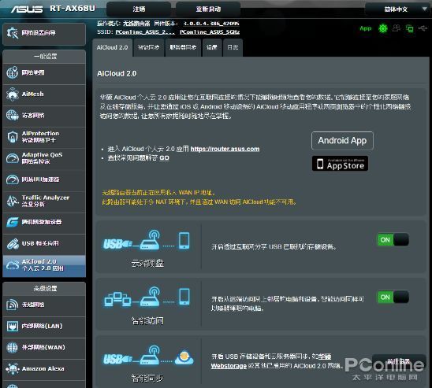Click the green App link at top right
Screen dimensions: 432x388
pyautogui.click(x=366, y=28)
